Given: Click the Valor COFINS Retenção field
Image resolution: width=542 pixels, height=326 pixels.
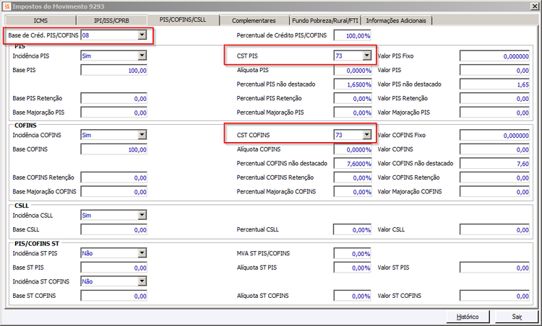Looking at the screenshot, I should [494, 178].
